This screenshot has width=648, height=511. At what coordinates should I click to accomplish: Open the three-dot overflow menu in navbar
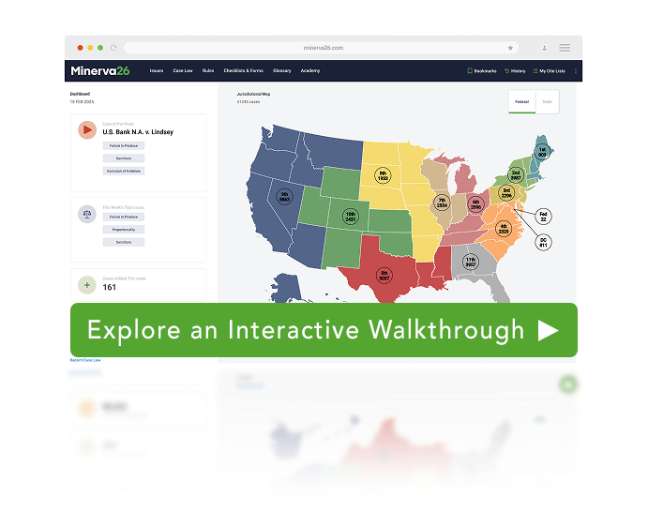point(575,71)
